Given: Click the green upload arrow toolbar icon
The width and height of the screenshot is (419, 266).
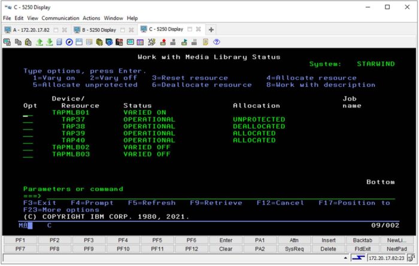Looking at the screenshot, I should point(39,42).
